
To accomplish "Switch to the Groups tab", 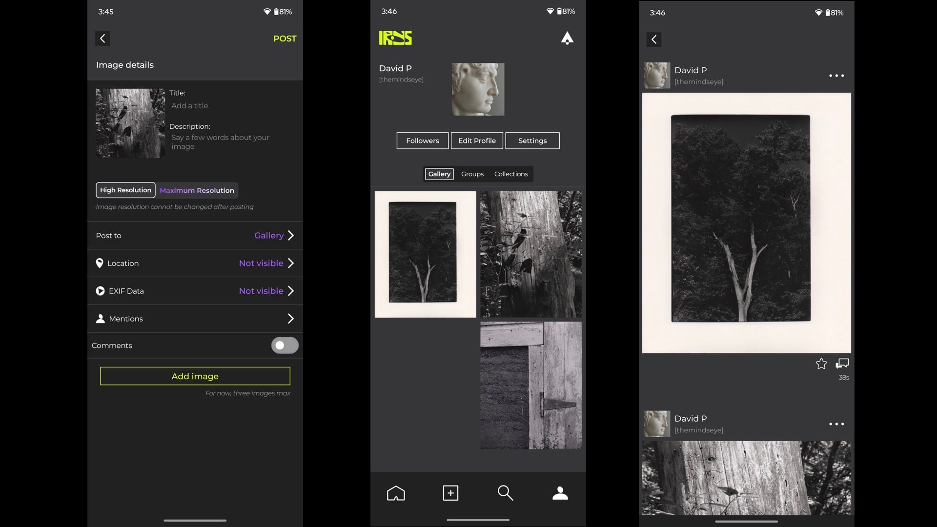I will tap(472, 174).
